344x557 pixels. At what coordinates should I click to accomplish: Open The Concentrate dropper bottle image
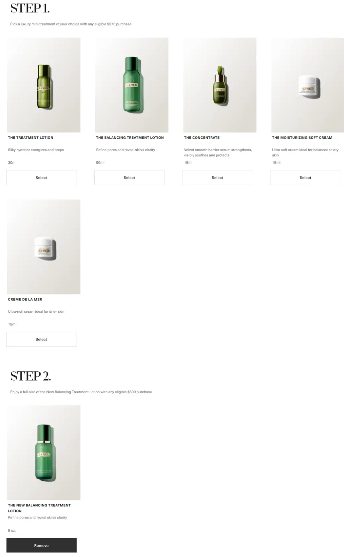(220, 85)
